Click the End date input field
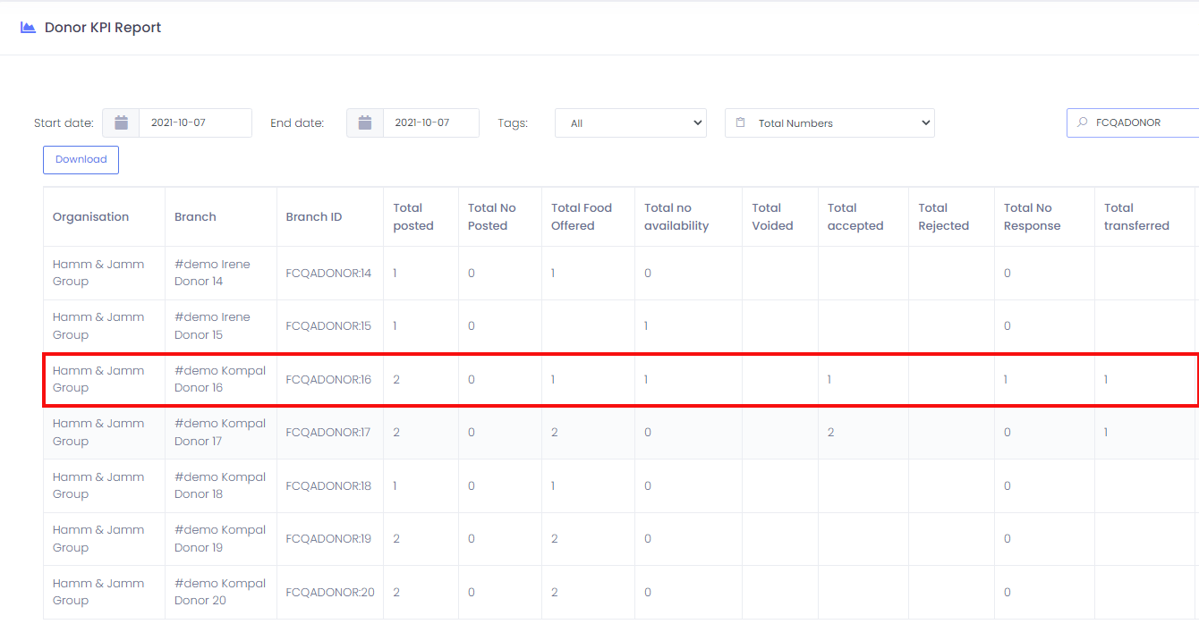Image resolution: width=1199 pixels, height=624 pixels. coord(429,122)
